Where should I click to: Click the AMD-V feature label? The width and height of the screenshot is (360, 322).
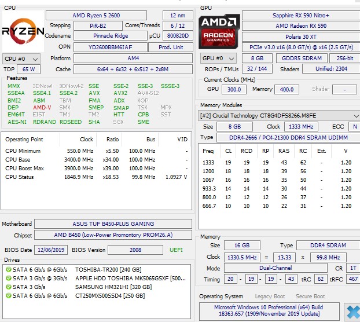pos(42,108)
